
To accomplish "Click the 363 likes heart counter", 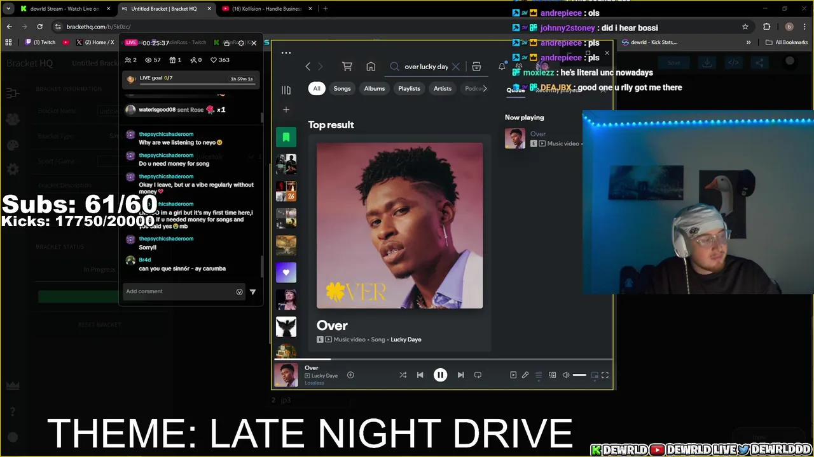I will (x=220, y=60).
